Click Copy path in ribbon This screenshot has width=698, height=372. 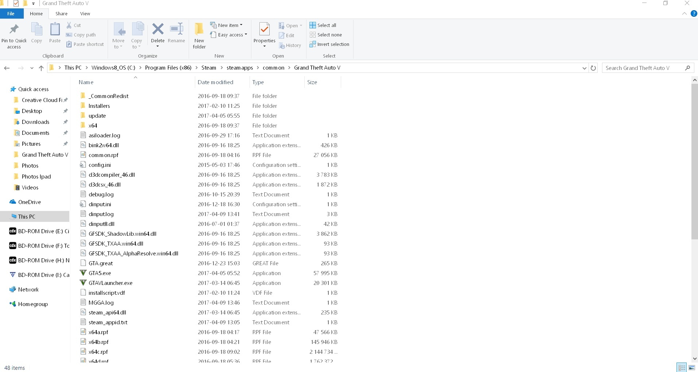(81, 35)
